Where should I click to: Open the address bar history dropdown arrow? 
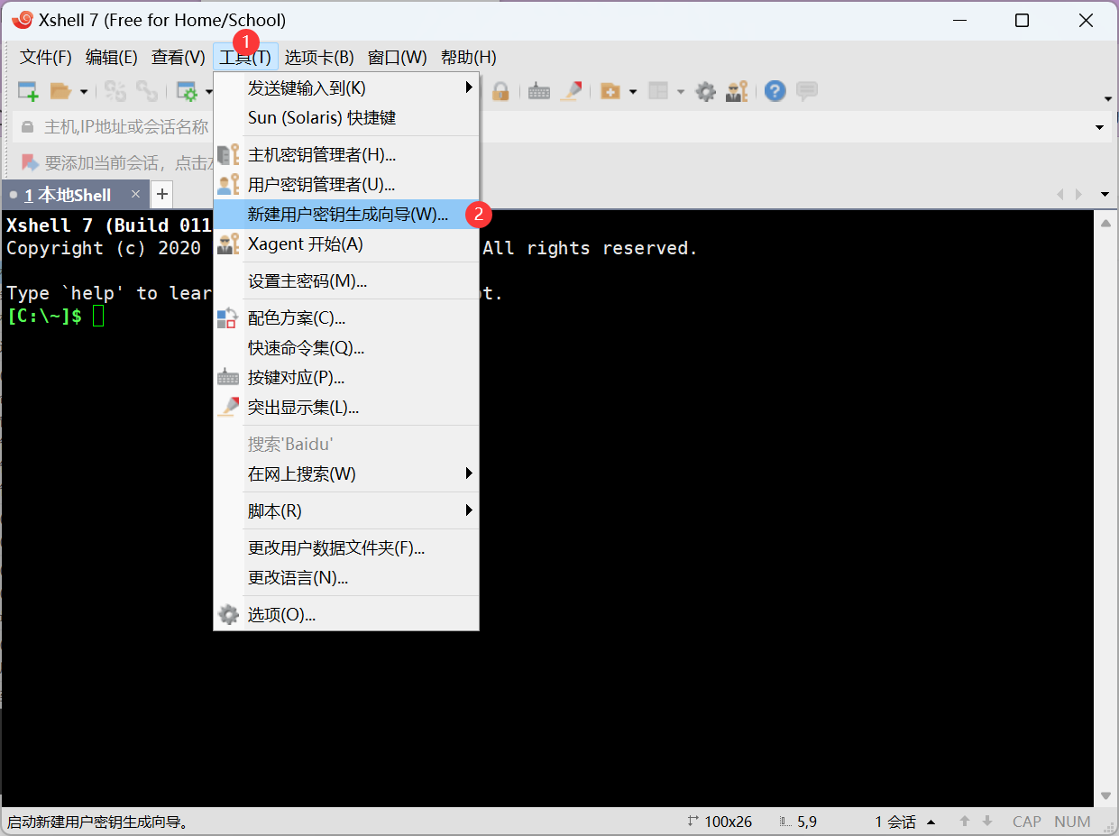point(1099,127)
